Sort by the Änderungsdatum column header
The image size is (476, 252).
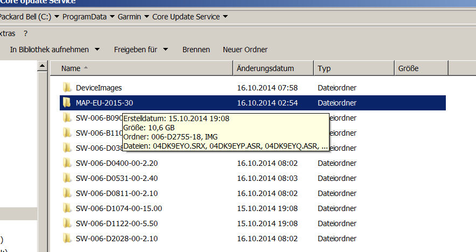(273, 68)
